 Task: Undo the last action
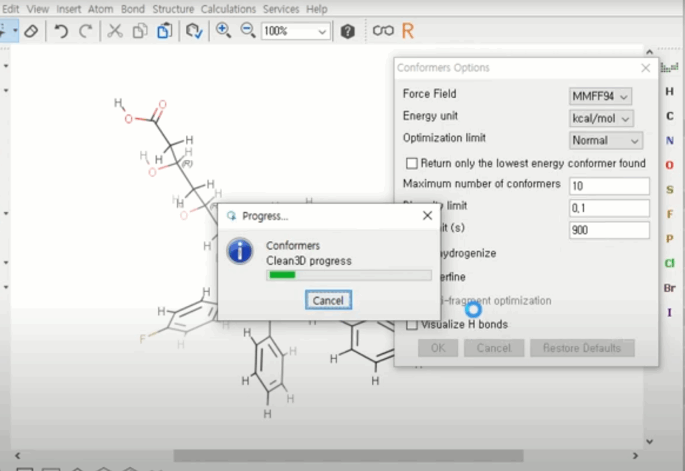[61, 31]
